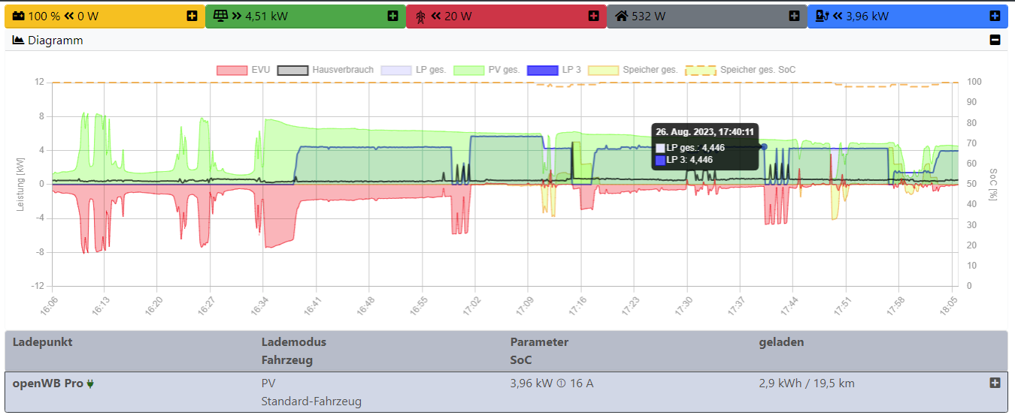
Task: Click the Speicher ges. SoC dashed legend swatch
Action: 700,70
